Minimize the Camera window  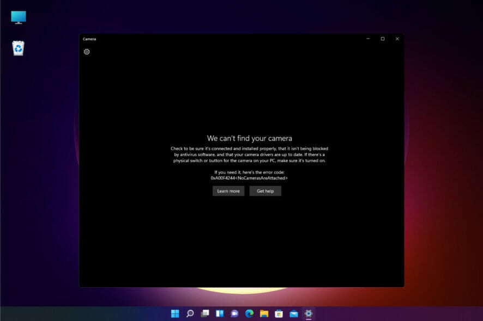pyautogui.click(x=369, y=39)
